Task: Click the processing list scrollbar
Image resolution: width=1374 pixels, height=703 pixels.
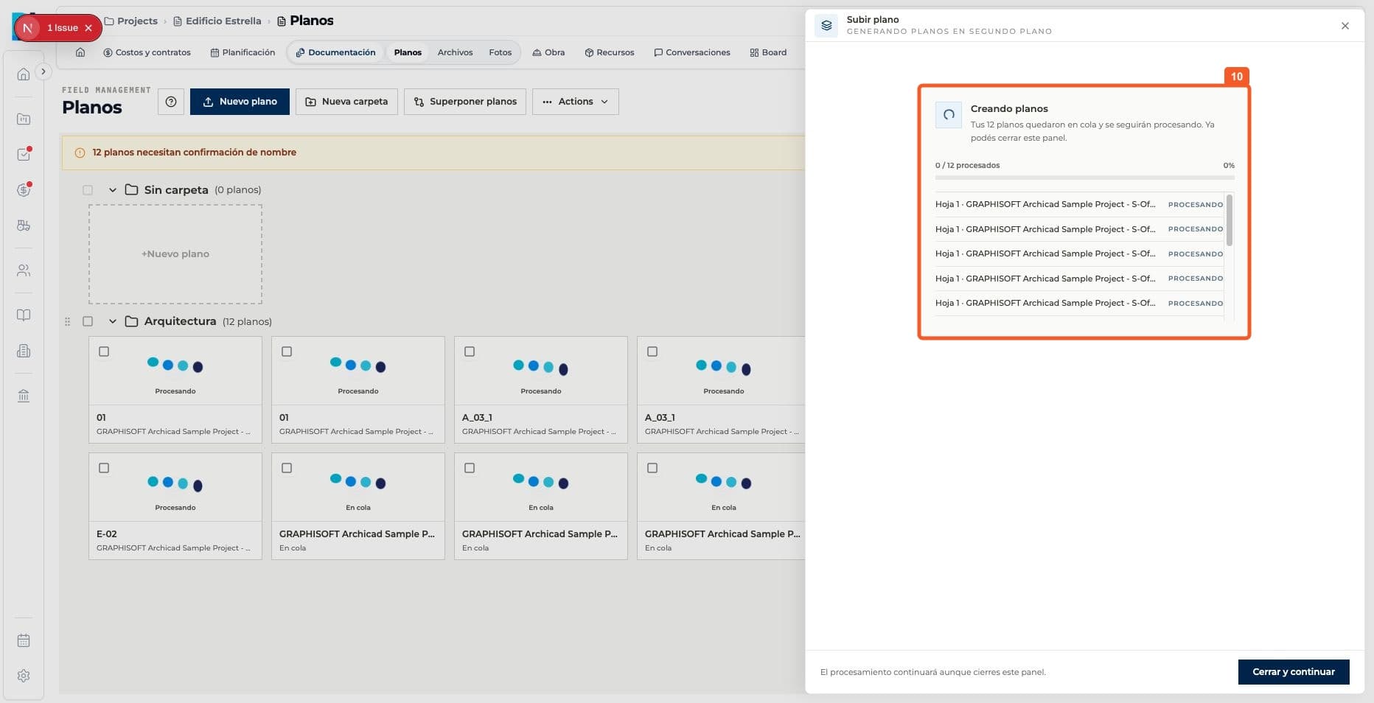Action: click(x=1229, y=220)
